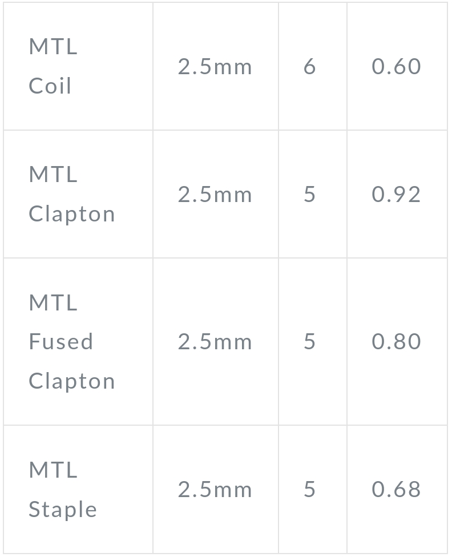The width and height of the screenshot is (452, 557).
Task: Click the 5 beside the 0.92 value
Action: pos(309,195)
